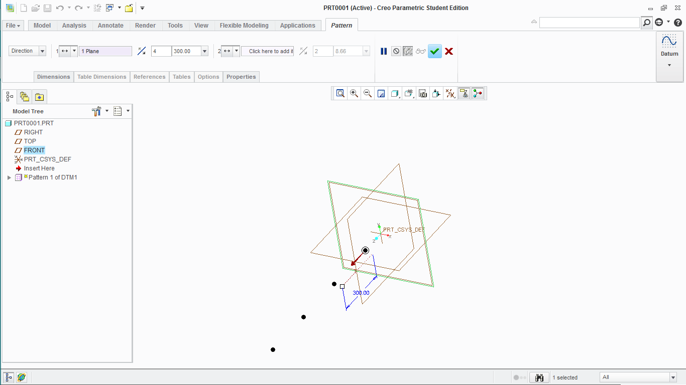686x385 pixels.
Task: Click the Close window folder icon
Action: pos(129,8)
